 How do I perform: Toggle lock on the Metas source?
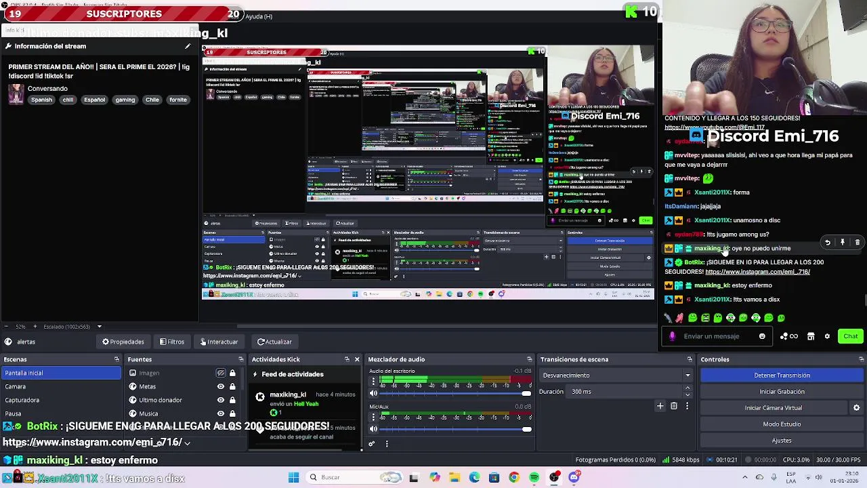click(232, 386)
